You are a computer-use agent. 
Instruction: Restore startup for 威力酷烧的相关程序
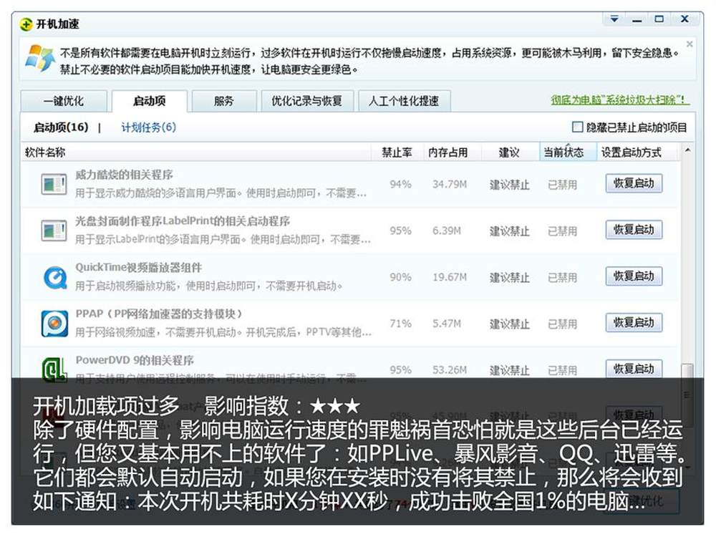click(634, 183)
